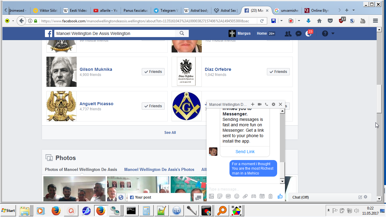This screenshot has width=386, height=217.
Task: Toggle Friends button next to Díaz Orfebre
Action: click(278, 72)
